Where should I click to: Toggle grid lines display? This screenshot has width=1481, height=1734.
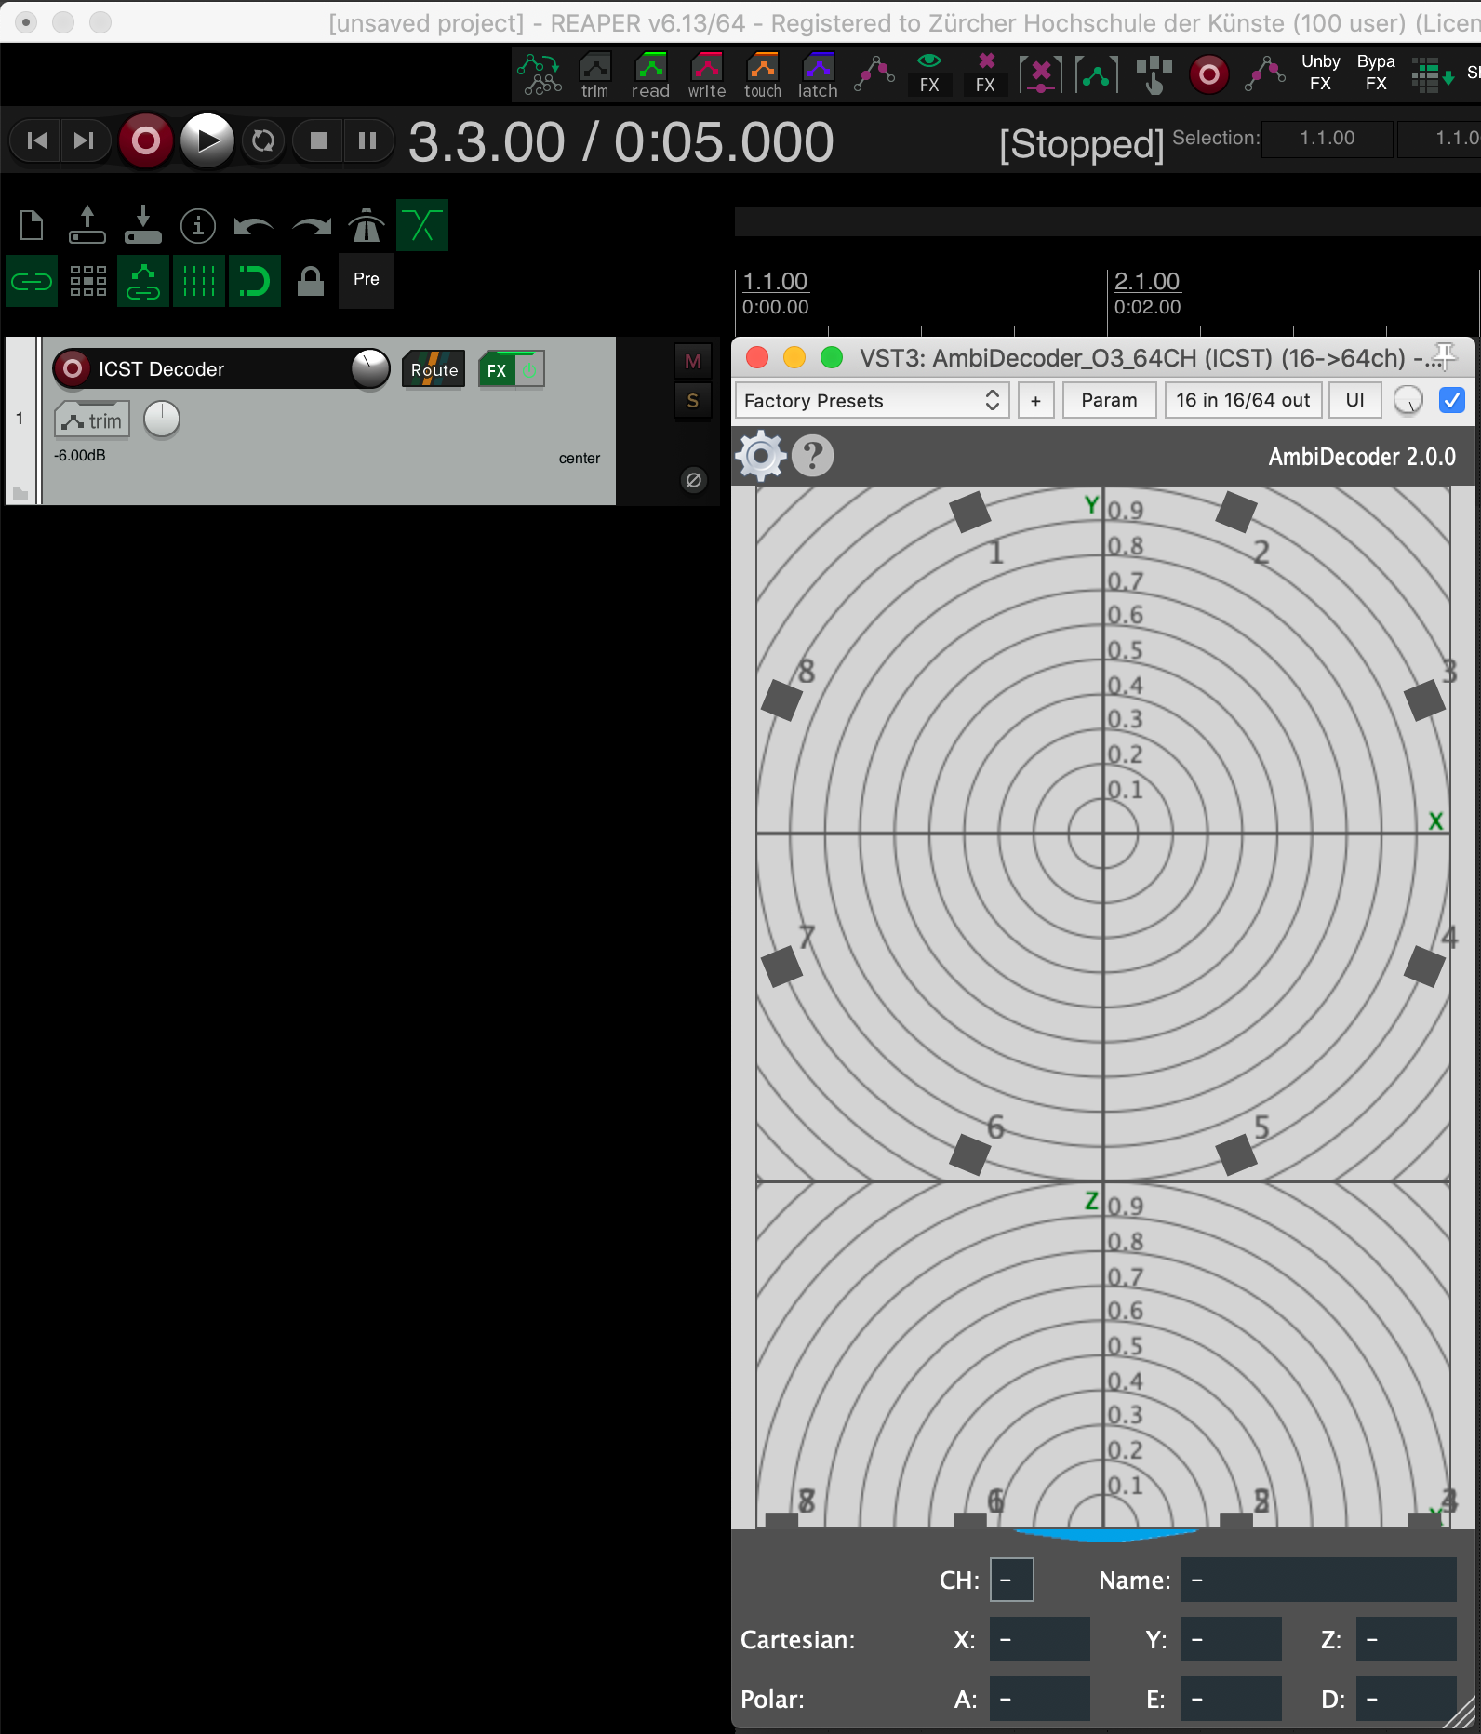coord(199,281)
